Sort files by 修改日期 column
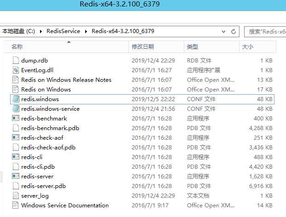This screenshot has height=217, width=286. tap(156, 47)
